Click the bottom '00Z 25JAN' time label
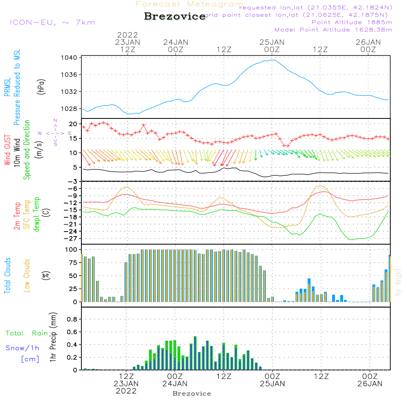Image resolution: width=407 pixels, height=407 pixels. point(272,380)
